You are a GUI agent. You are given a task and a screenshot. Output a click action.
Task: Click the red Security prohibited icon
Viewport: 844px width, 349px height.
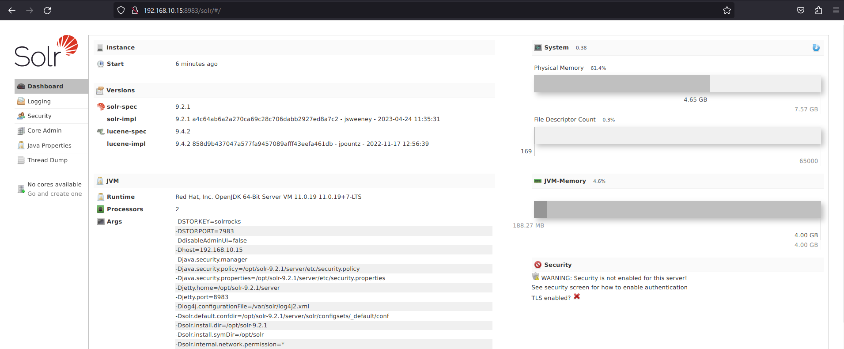(x=537, y=265)
